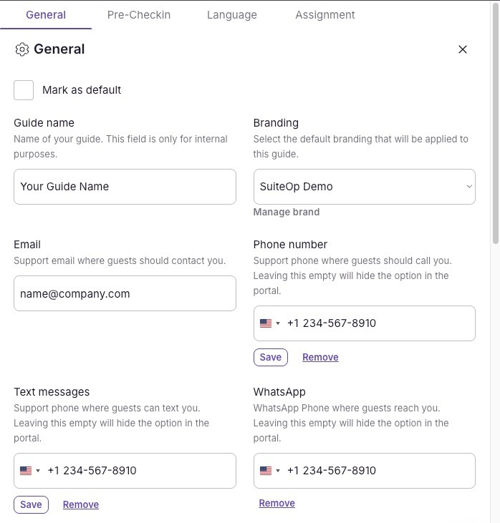
Task: Go to the Assignment tab
Action: pyautogui.click(x=324, y=14)
